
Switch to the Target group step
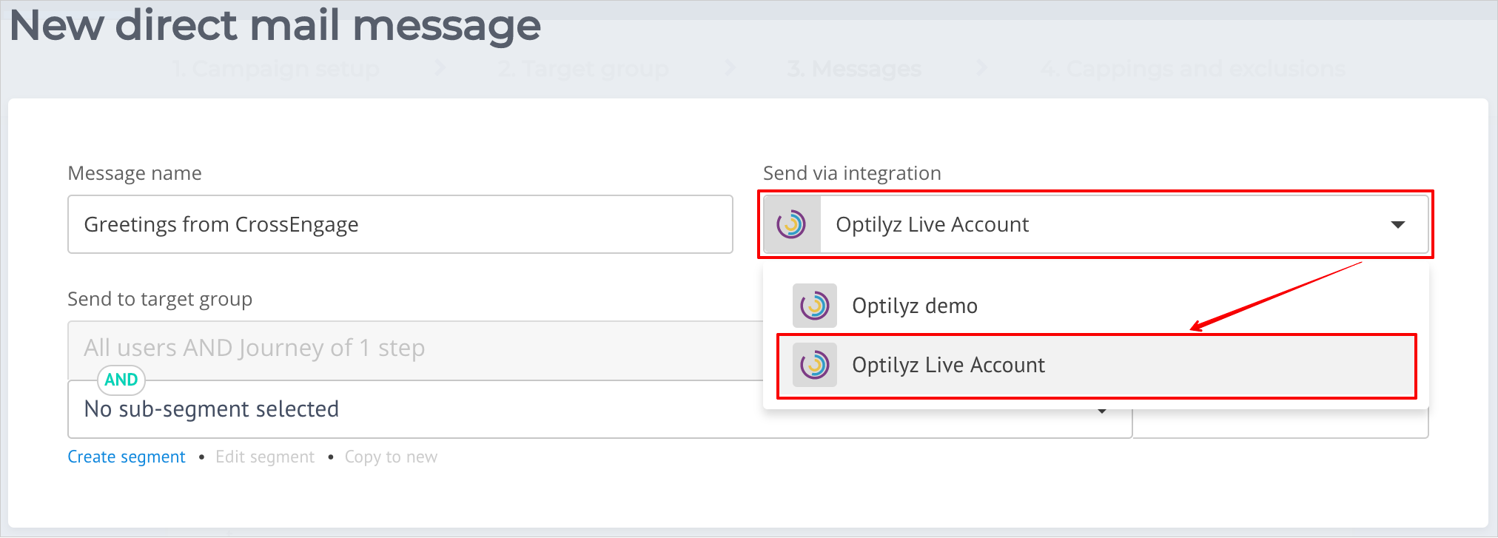tap(582, 69)
